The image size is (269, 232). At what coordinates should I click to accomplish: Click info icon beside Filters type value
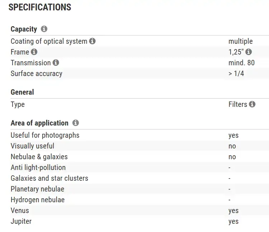[x=252, y=104]
